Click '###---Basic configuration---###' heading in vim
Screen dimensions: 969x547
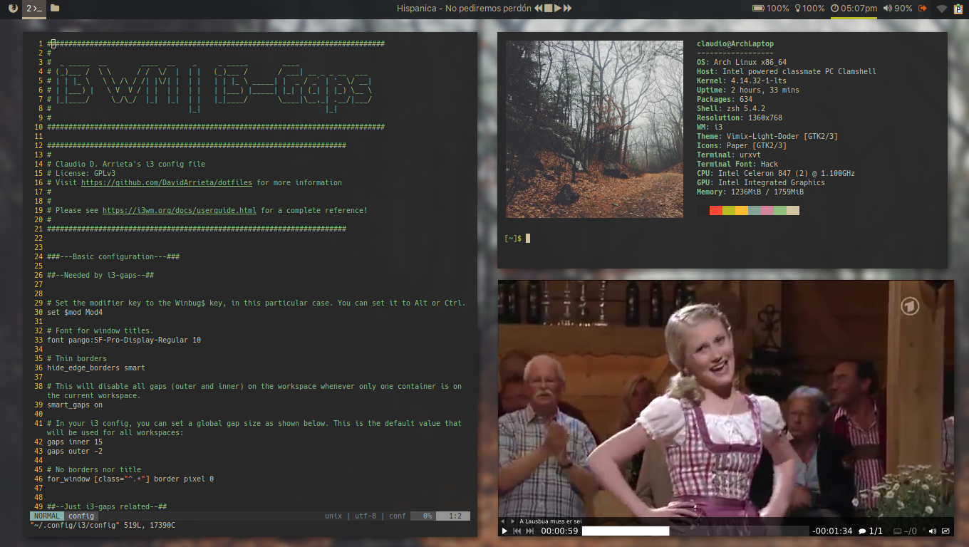113,256
